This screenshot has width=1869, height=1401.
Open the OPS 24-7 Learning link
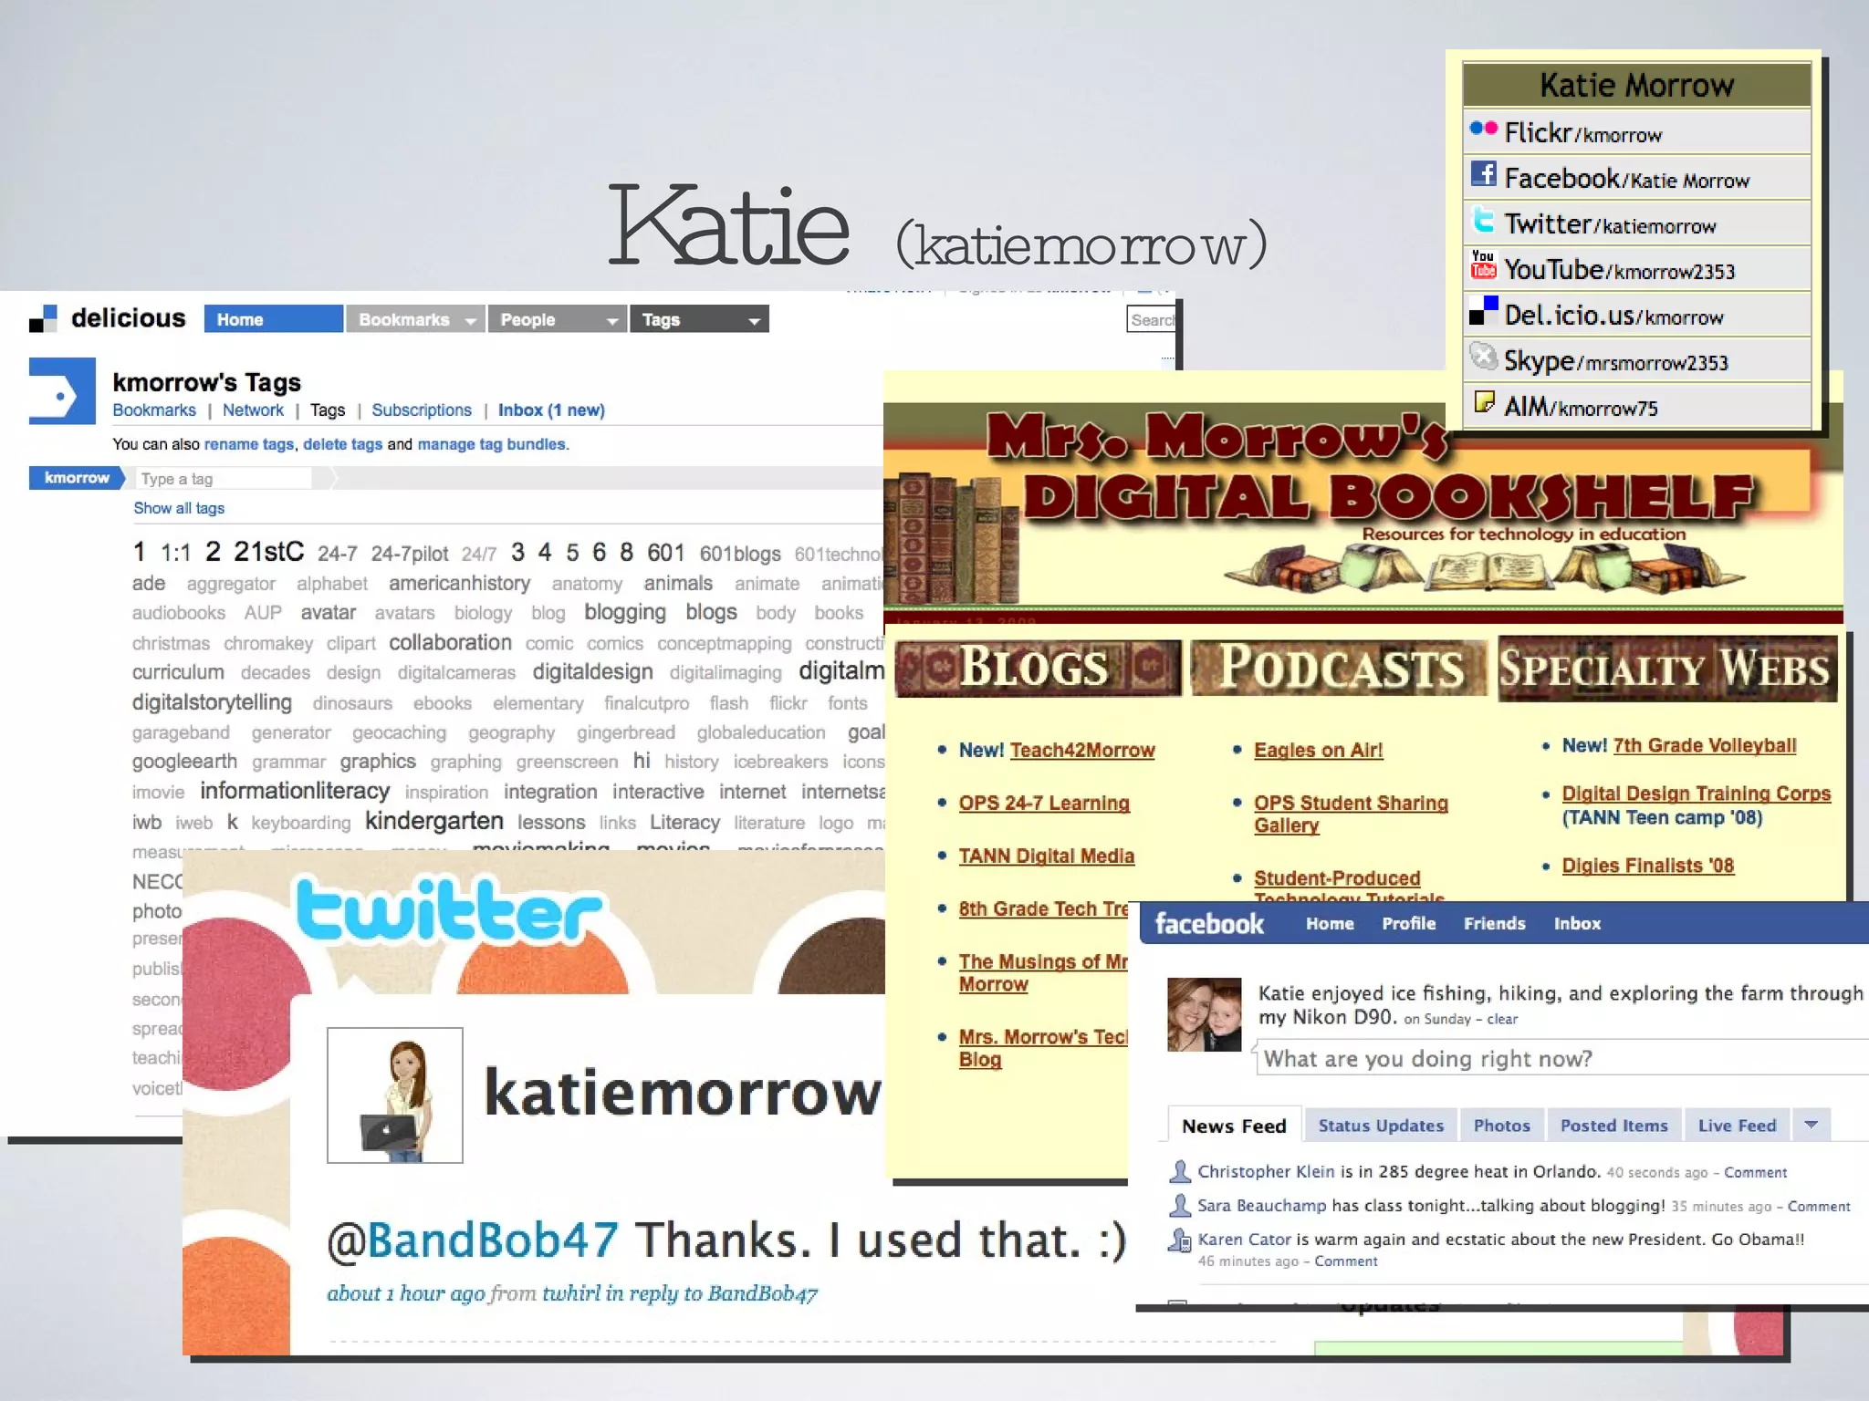[1044, 803]
